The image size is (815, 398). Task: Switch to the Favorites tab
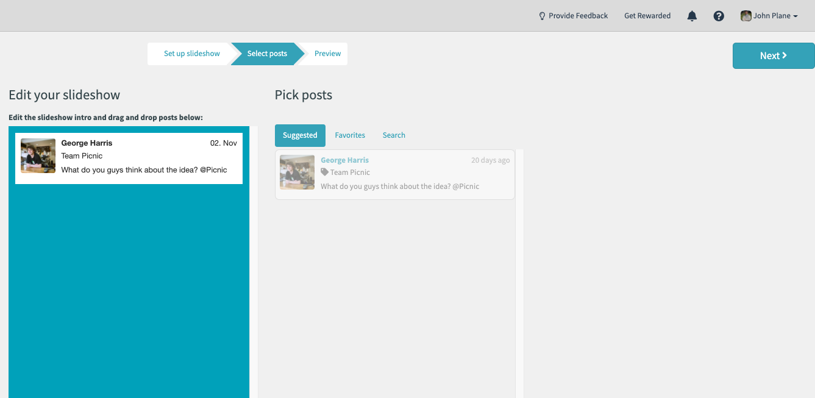pyautogui.click(x=350, y=135)
